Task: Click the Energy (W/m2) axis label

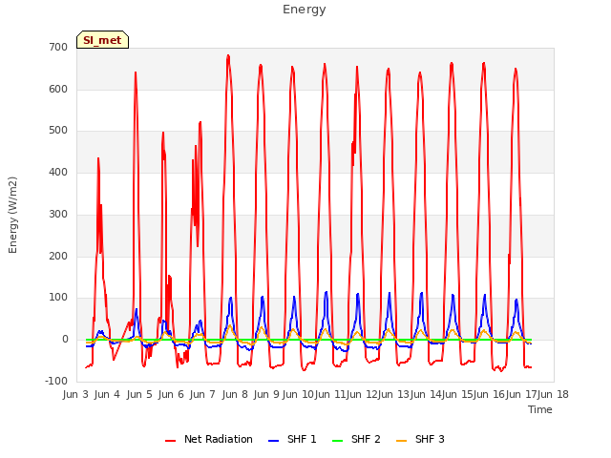Action: [12, 215]
